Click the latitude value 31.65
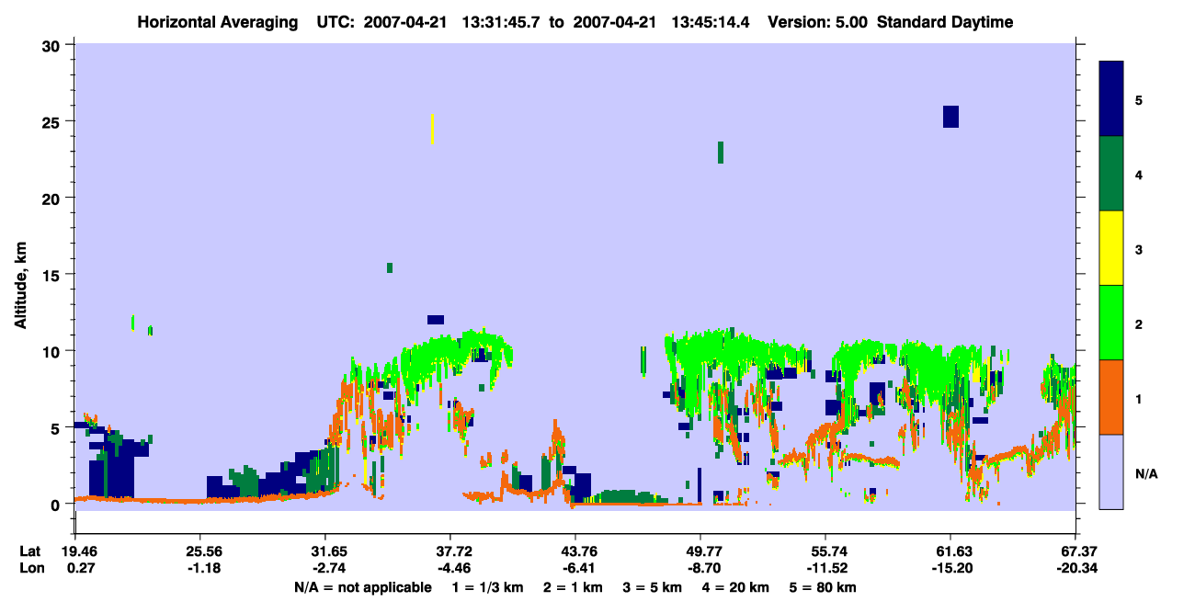 (325, 551)
